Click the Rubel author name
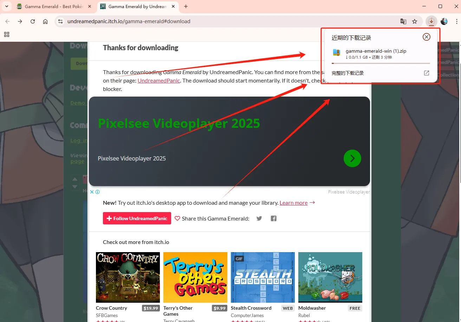 [304, 315]
